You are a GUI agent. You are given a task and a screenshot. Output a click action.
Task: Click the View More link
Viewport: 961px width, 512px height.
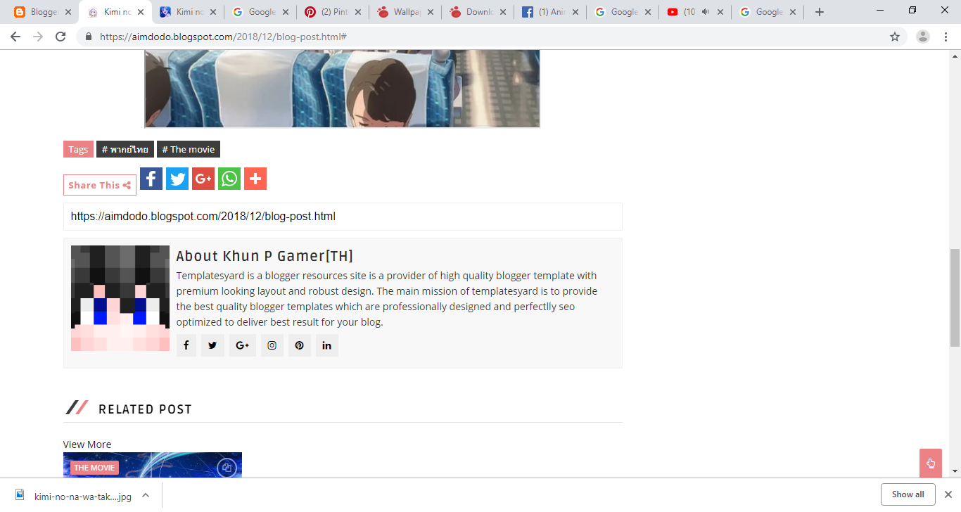[87, 444]
